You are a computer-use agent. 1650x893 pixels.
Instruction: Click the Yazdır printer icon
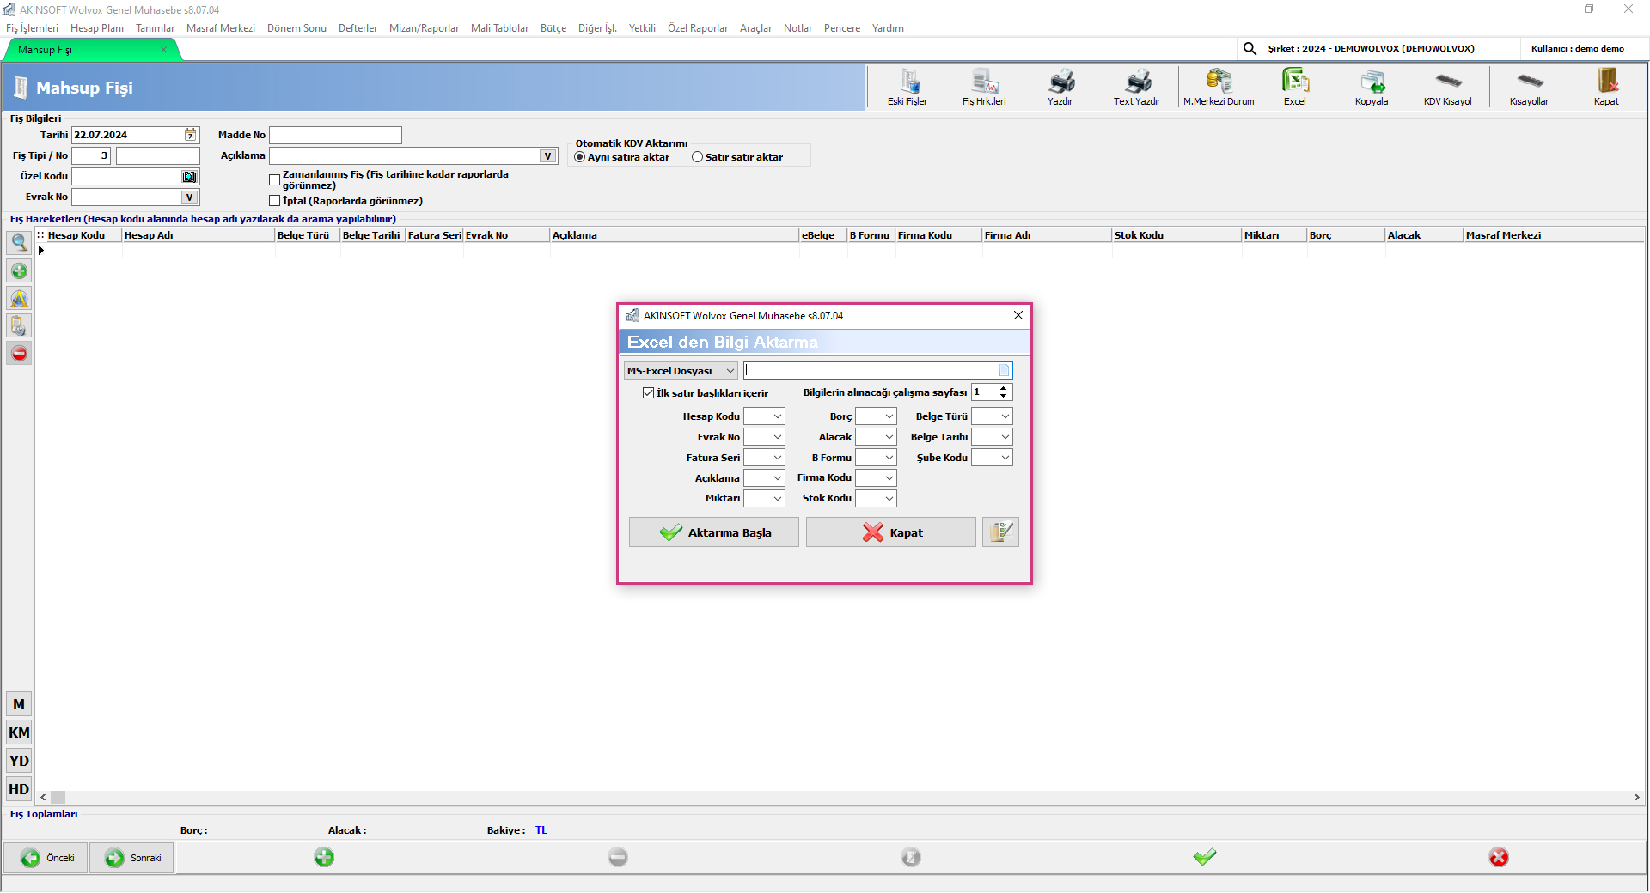pos(1060,88)
